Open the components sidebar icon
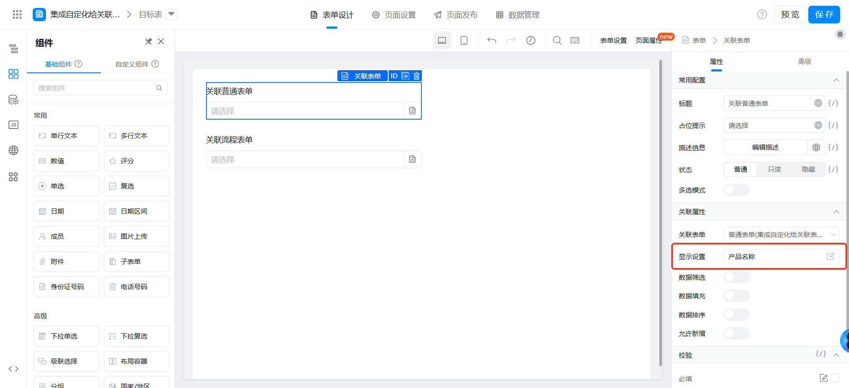 click(14, 74)
